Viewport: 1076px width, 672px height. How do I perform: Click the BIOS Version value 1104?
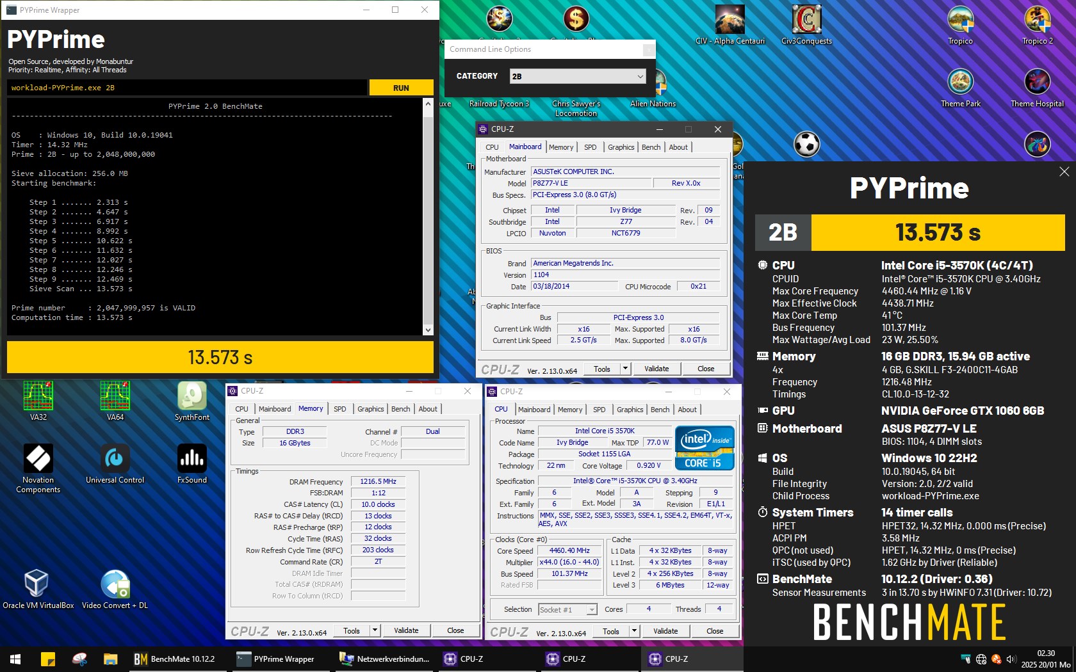click(x=625, y=275)
